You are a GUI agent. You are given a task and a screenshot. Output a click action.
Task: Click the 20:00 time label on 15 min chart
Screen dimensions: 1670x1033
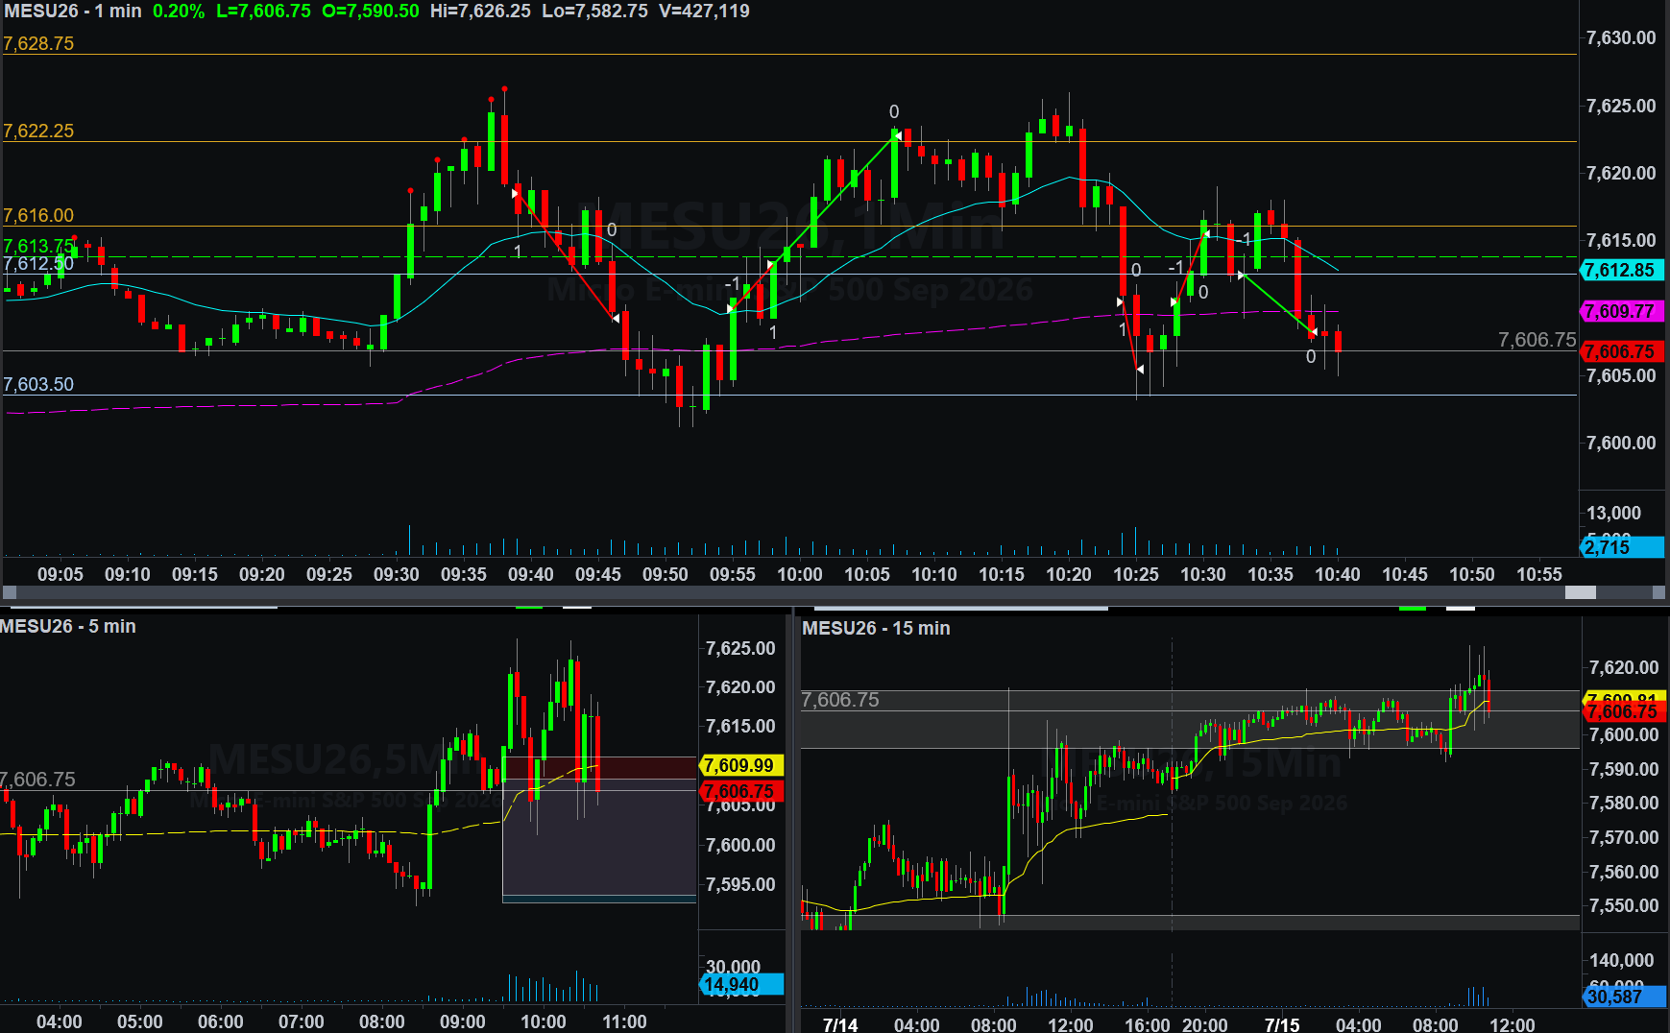point(1205,1024)
